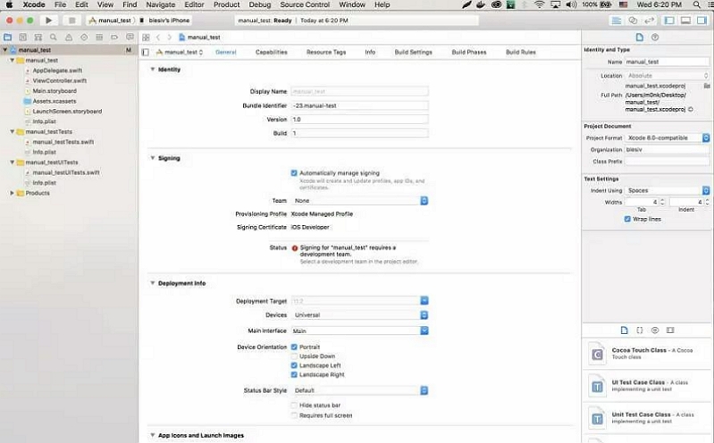Click the Organization field containing biesiv
Viewport: 714px width, 443px height.
[x=668, y=149]
